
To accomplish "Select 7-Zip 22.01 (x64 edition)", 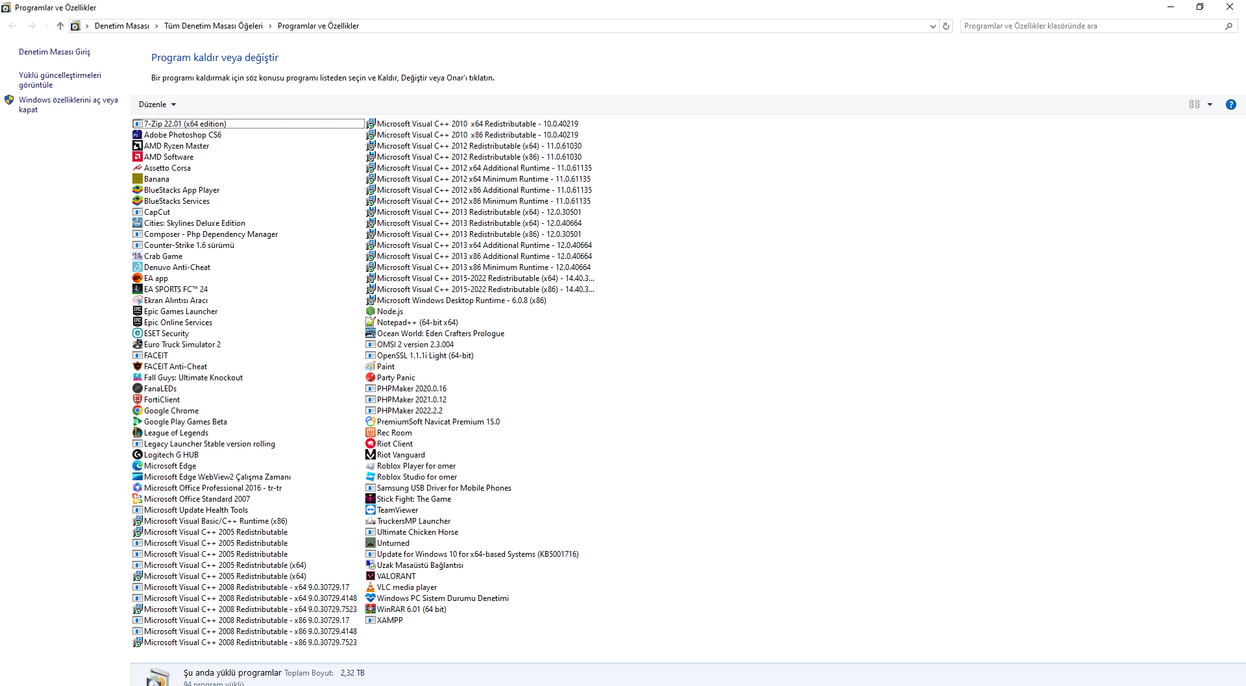I will pyautogui.click(x=249, y=124).
